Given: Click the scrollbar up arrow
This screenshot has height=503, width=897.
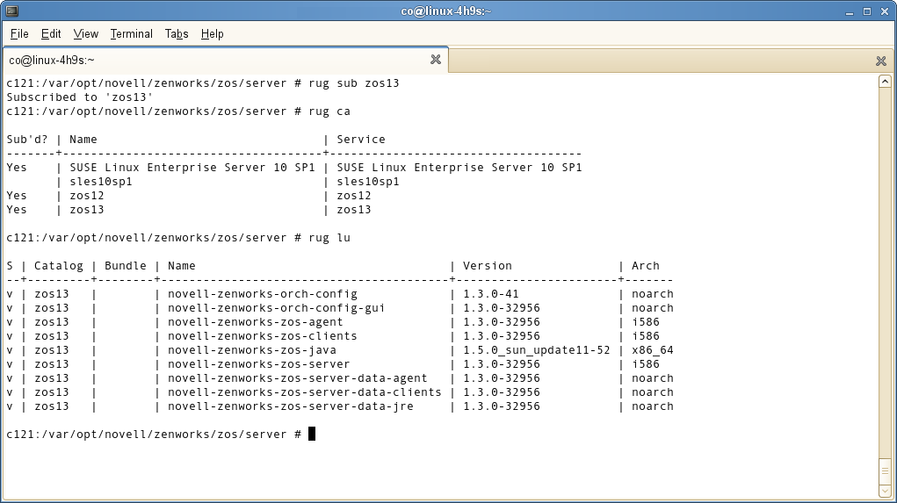Looking at the screenshot, I should pyautogui.click(x=885, y=81).
